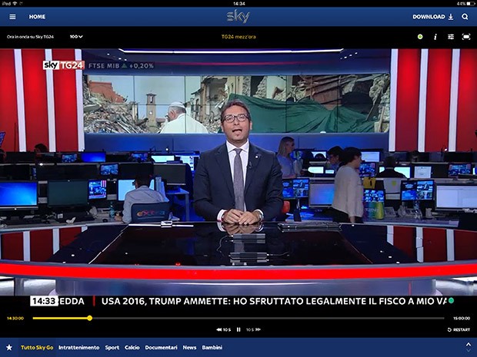477x357 pixels.
Task: Select Sport tab
Action: point(112,347)
